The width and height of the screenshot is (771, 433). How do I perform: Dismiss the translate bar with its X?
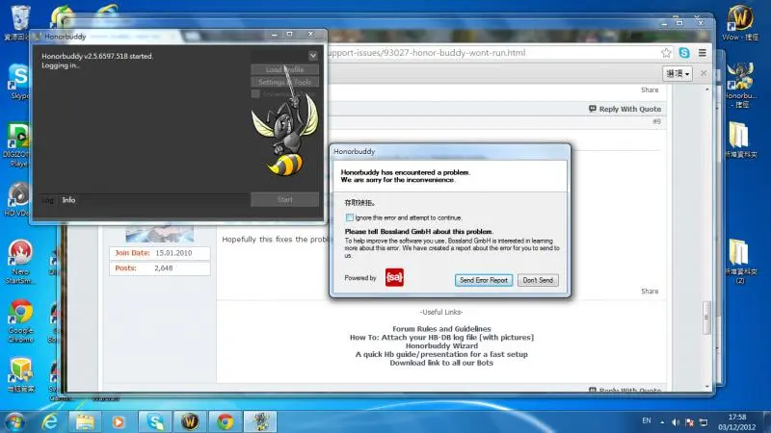pyautogui.click(x=704, y=73)
